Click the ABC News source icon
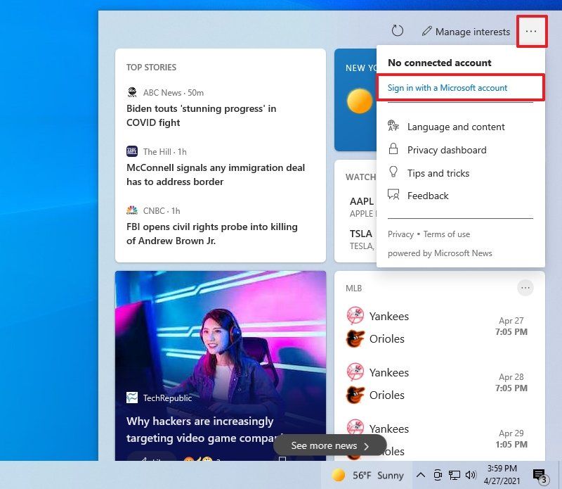The width and height of the screenshot is (562, 489). click(132, 92)
